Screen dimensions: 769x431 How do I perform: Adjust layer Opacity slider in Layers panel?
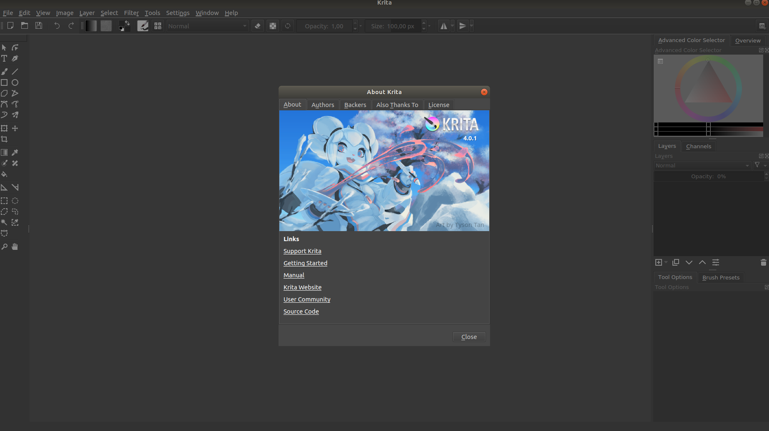709,176
